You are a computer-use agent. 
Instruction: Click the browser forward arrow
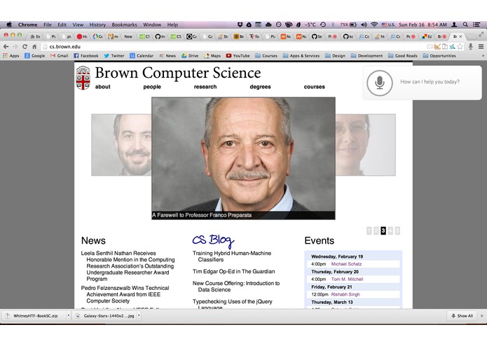coord(15,46)
